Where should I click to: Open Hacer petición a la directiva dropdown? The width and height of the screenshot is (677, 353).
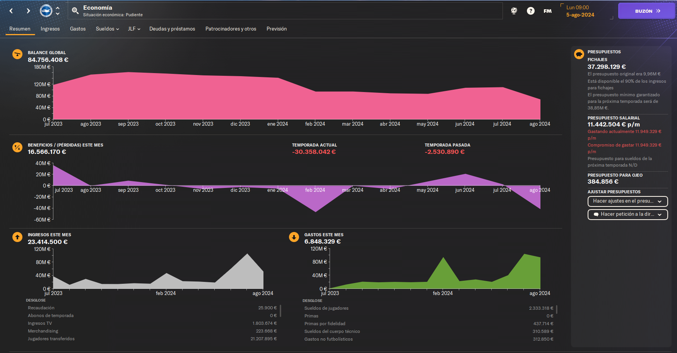[627, 214]
